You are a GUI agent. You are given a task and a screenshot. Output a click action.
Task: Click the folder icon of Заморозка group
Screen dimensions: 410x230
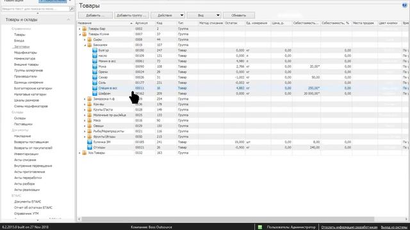pos(90,99)
